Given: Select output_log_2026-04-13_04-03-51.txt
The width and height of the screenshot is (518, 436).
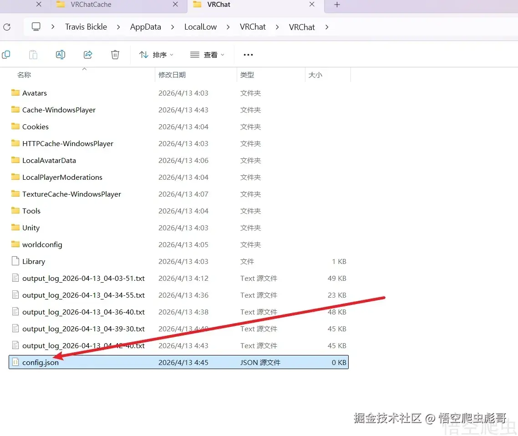Looking at the screenshot, I should coord(178,279).
